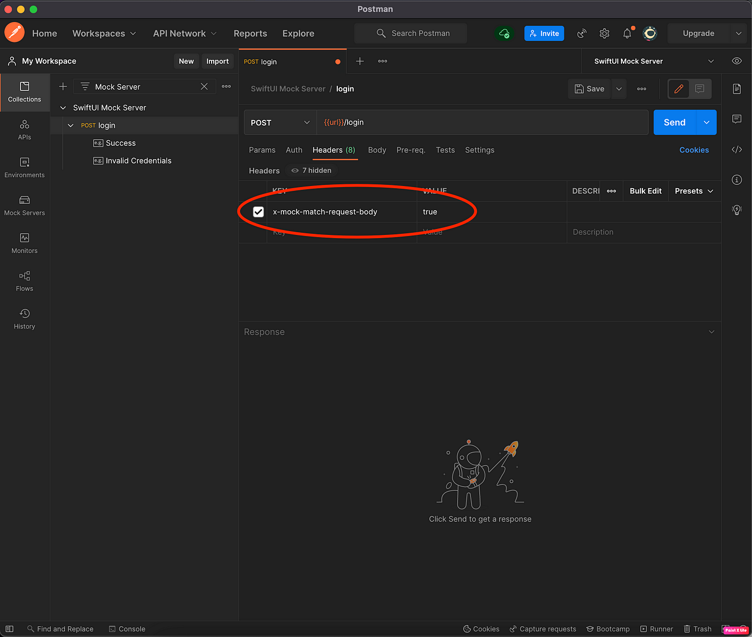Open the comments panel in right sidebar
Screen dimensions: 752x637
[x=737, y=119]
